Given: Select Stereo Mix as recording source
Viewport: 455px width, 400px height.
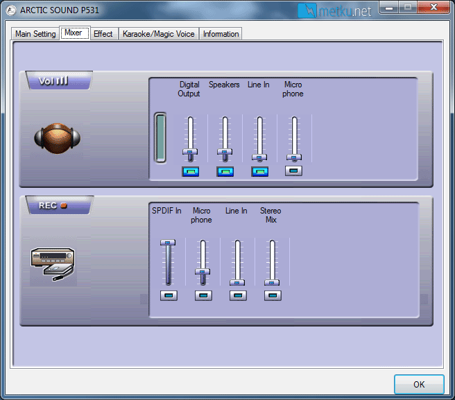Looking at the screenshot, I should coord(273,295).
